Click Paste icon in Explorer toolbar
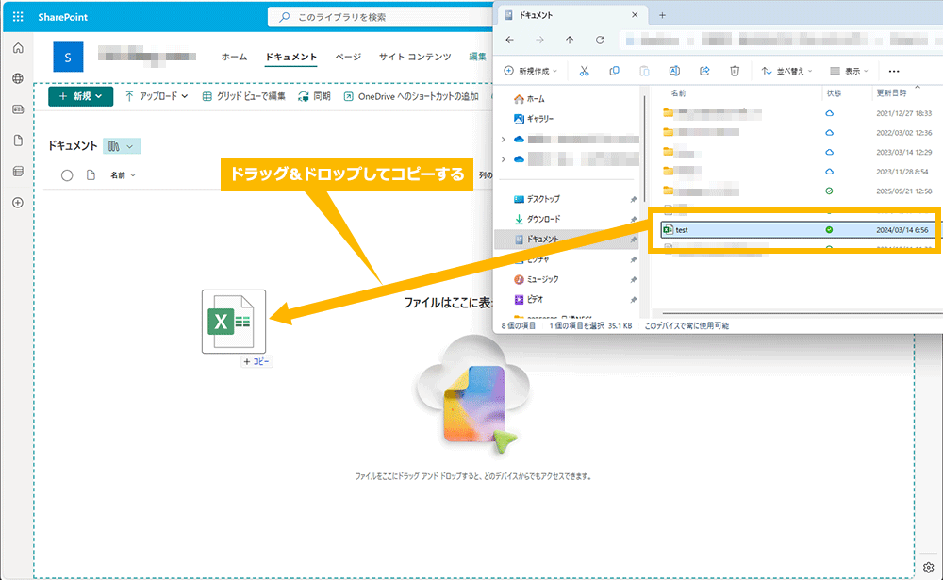Image resolution: width=943 pixels, height=580 pixels. [x=644, y=71]
